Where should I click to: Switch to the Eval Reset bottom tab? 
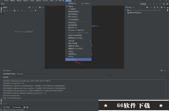point(17,107)
